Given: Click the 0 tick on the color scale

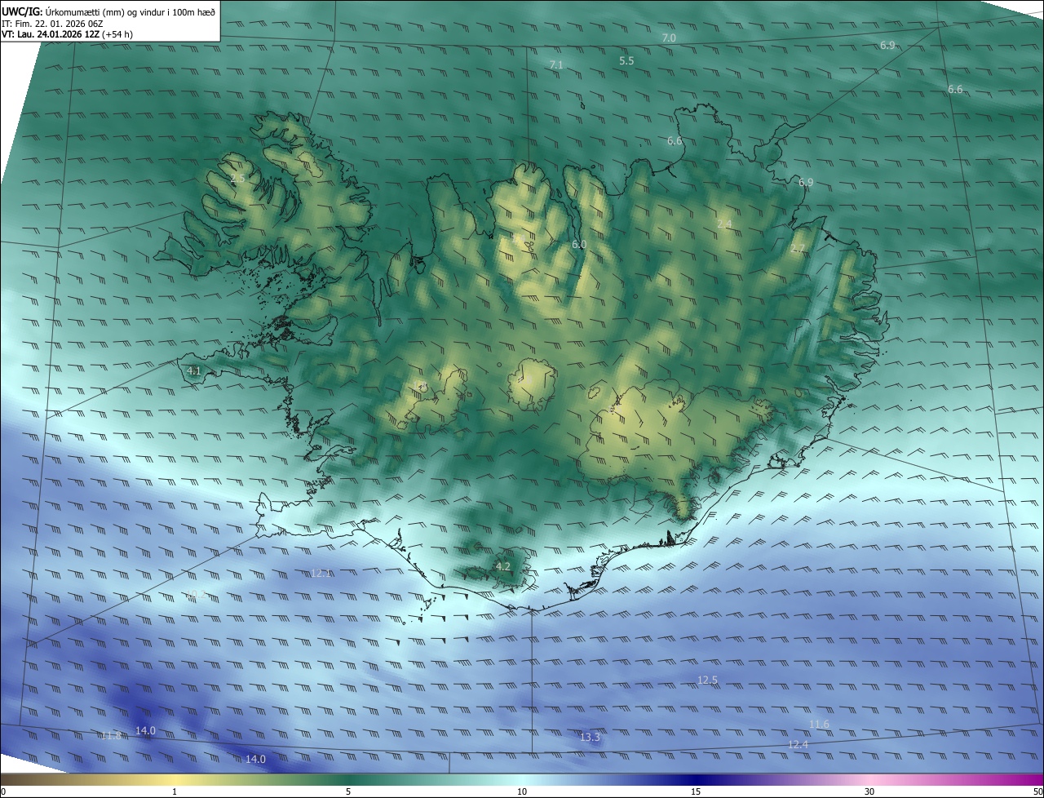Looking at the screenshot, I should tap(3, 792).
